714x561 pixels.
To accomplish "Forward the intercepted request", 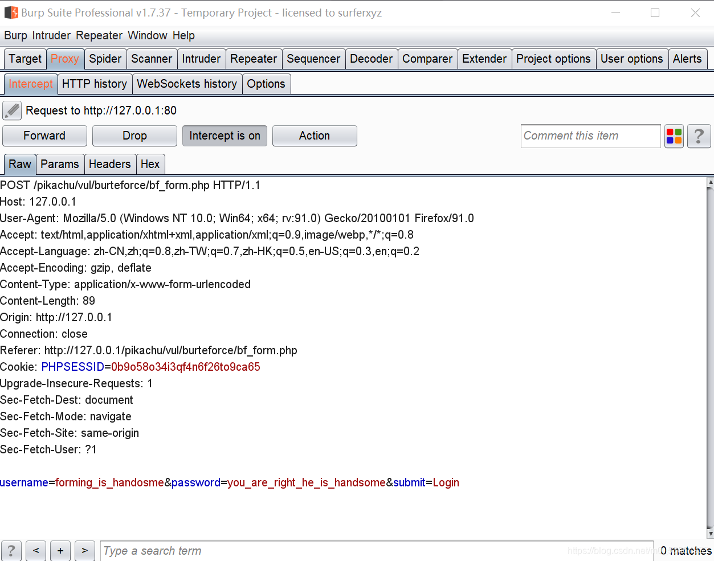I will (44, 136).
